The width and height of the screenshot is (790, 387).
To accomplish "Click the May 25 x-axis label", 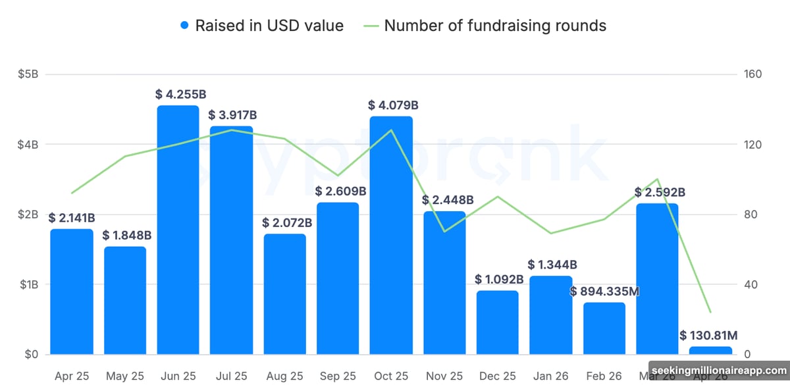I will 124,376.
